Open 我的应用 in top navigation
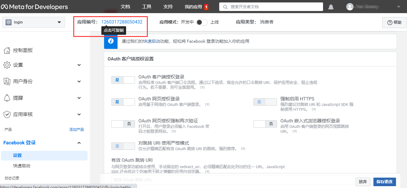Screen dimensions: 407x188 (193, 7)
